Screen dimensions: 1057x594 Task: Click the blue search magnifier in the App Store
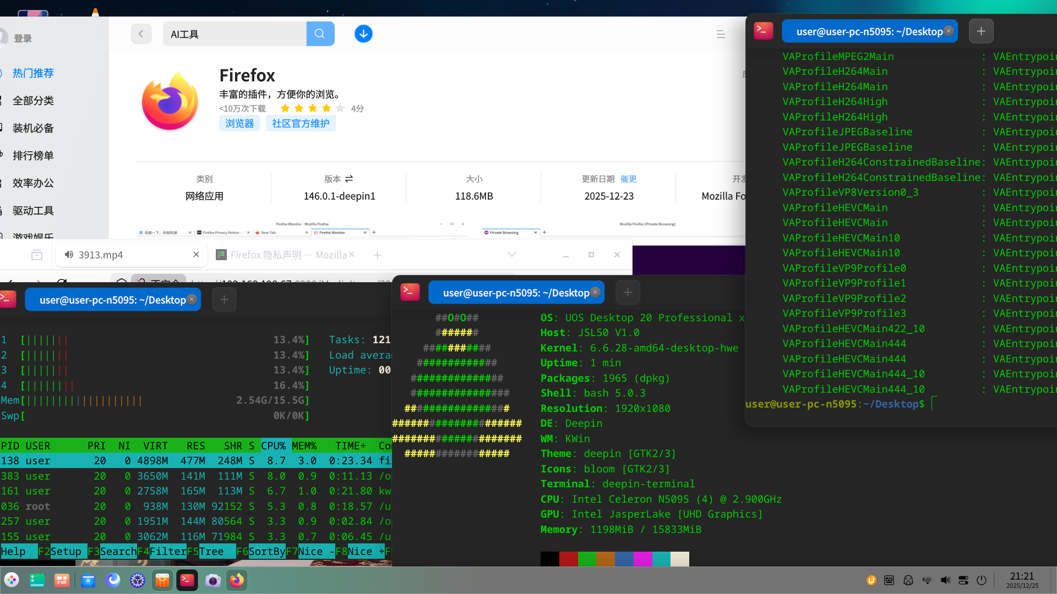[320, 34]
